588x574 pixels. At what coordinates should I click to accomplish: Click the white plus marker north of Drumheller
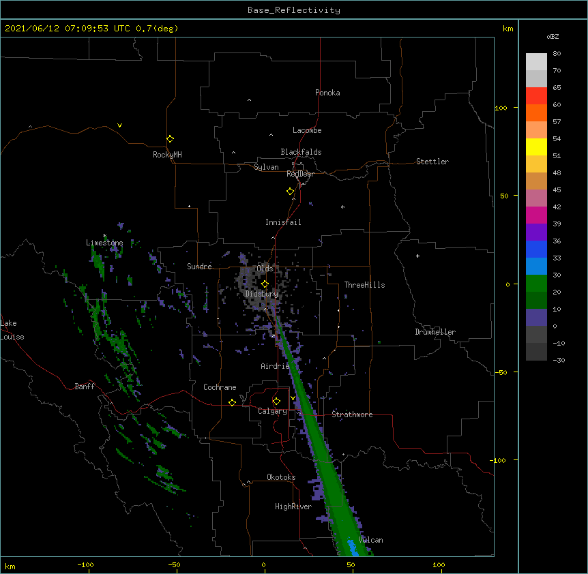coord(417,256)
